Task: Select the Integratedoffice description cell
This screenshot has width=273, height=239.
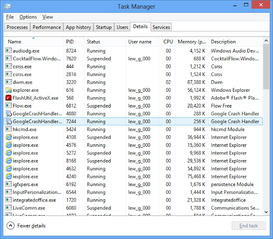Action: click(228, 200)
